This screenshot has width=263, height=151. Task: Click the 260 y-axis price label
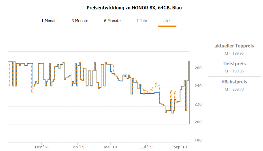198,68
